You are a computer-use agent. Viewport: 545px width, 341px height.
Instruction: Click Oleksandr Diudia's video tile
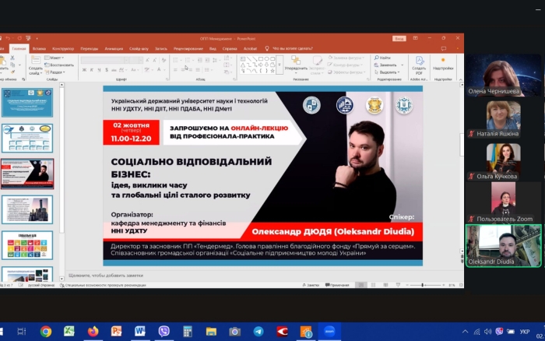click(x=503, y=245)
